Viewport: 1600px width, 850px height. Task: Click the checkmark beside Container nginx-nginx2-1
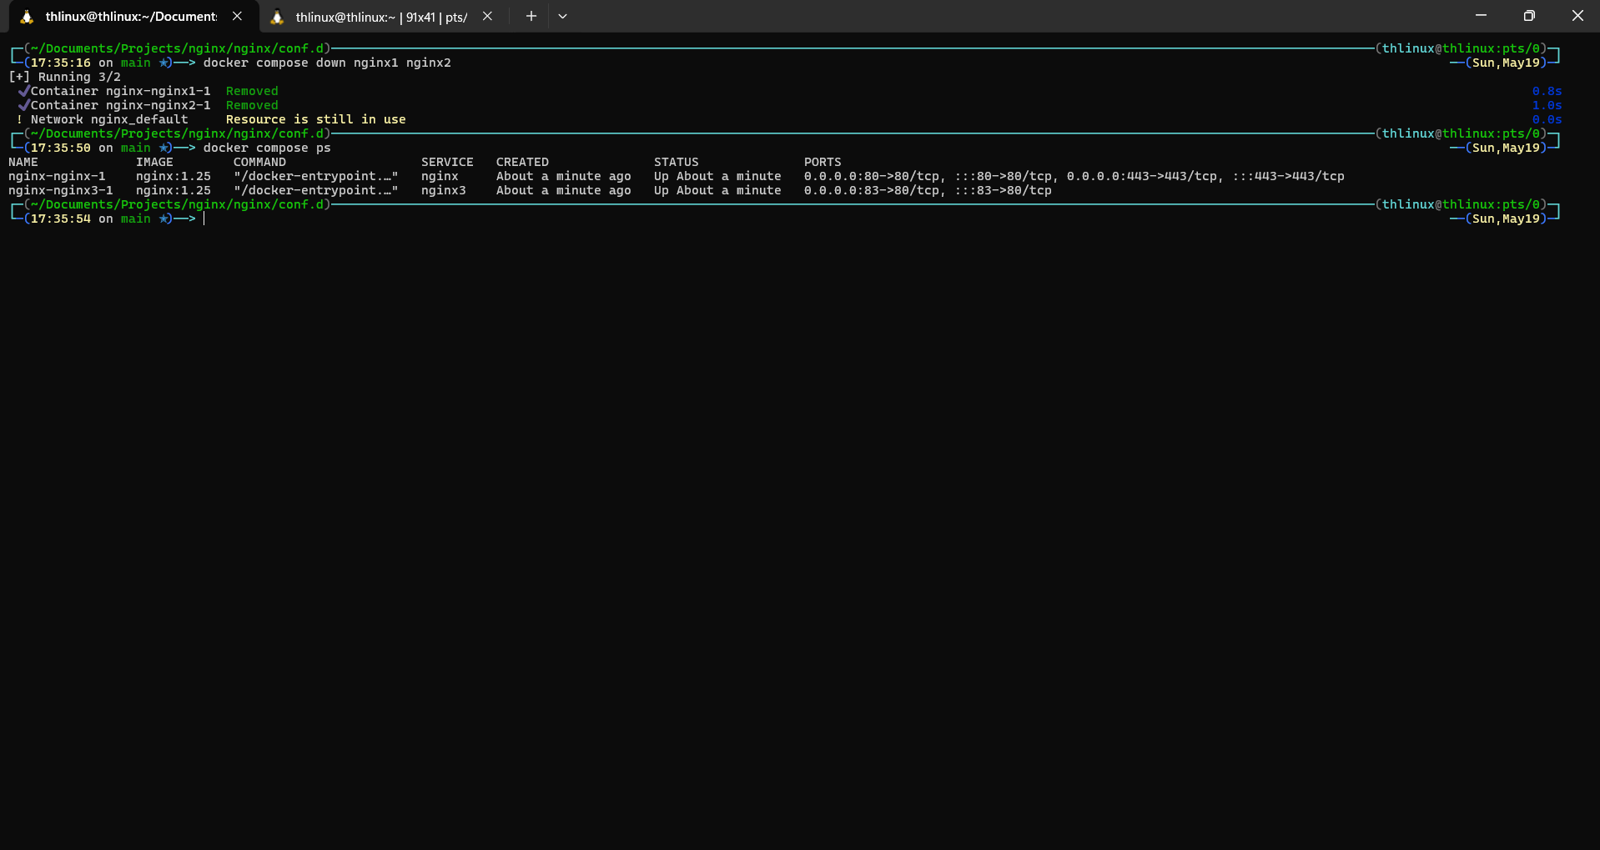click(x=24, y=105)
